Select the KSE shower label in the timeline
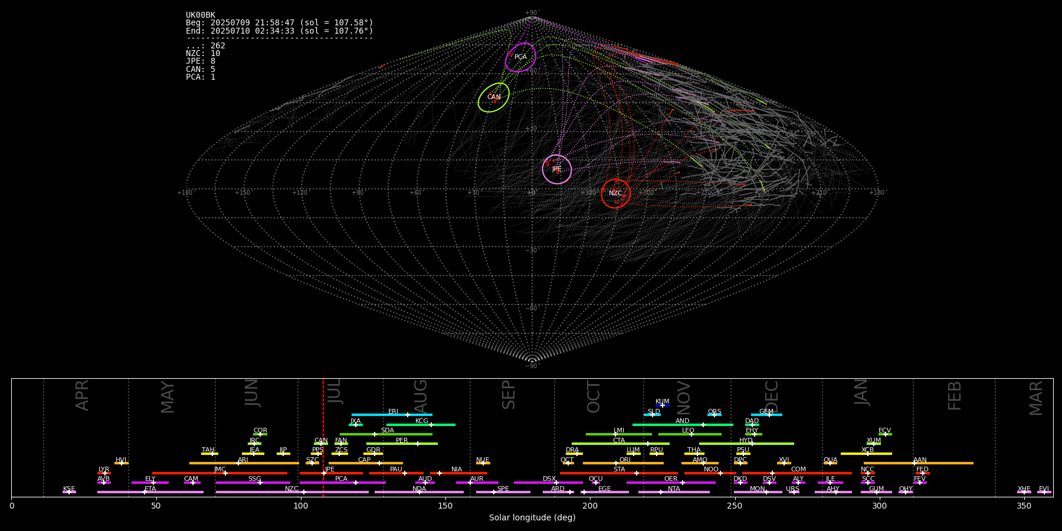This screenshot has width=1062, height=531. coord(69,489)
